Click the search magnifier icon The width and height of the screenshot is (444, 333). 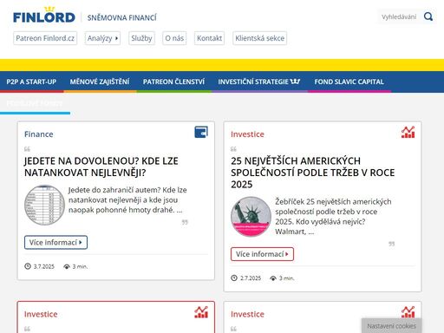[x=428, y=16]
